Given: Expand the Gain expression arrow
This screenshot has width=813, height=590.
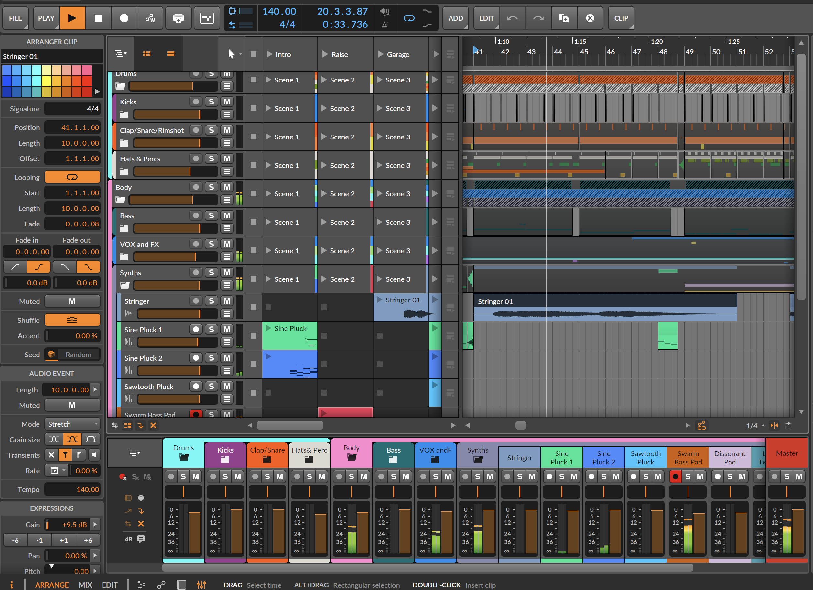Looking at the screenshot, I should 95,524.
